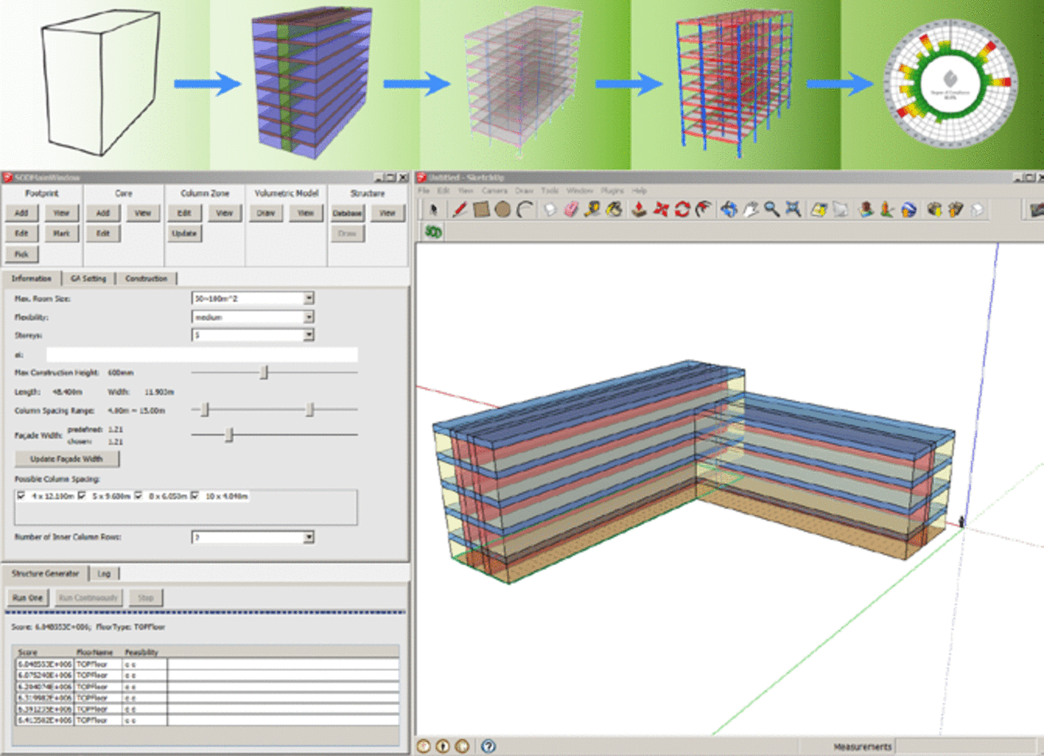Open the Camera menu

click(494, 191)
